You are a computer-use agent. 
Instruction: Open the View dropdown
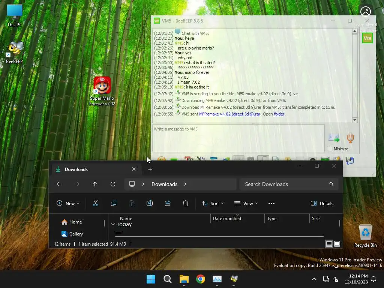point(246,203)
